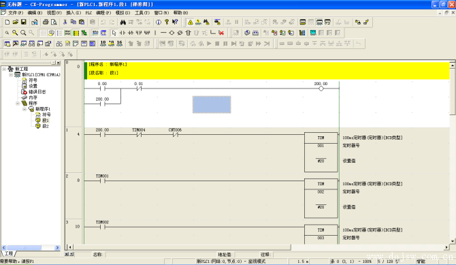This screenshot has height=265, width=456.
Task: Open the PLC menu
Action: pos(88,13)
